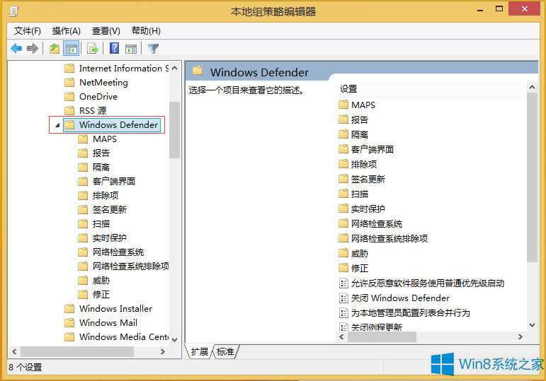Click the Forward arrow toolbar icon
This screenshot has width=546, height=381.
[33, 49]
